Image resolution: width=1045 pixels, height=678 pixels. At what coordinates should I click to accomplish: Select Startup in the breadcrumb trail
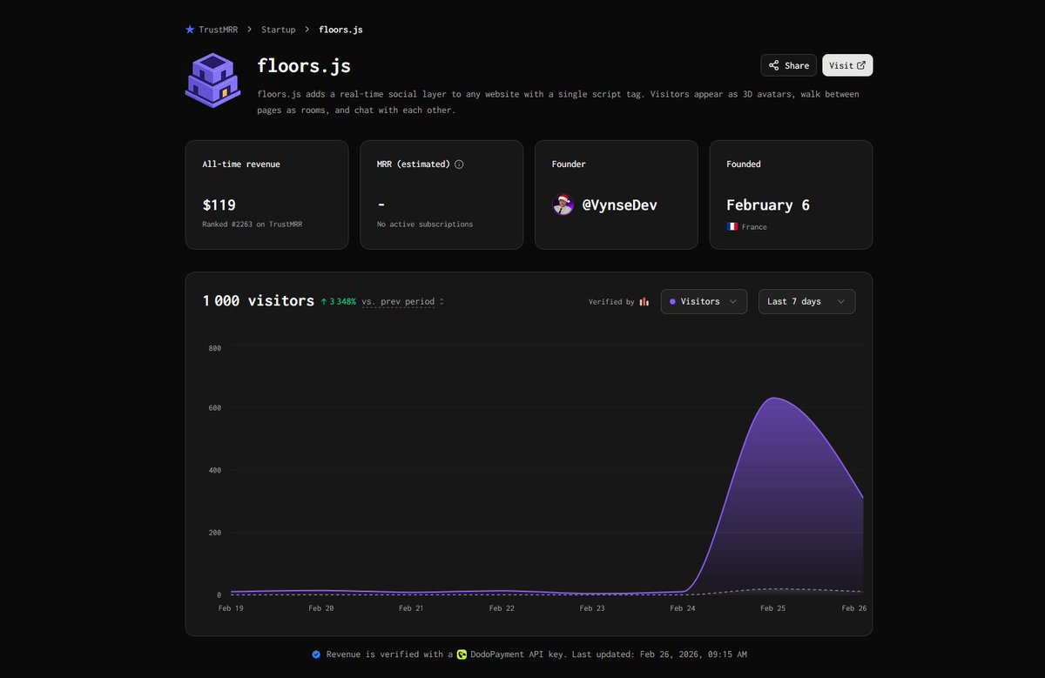tap(279, 29)
